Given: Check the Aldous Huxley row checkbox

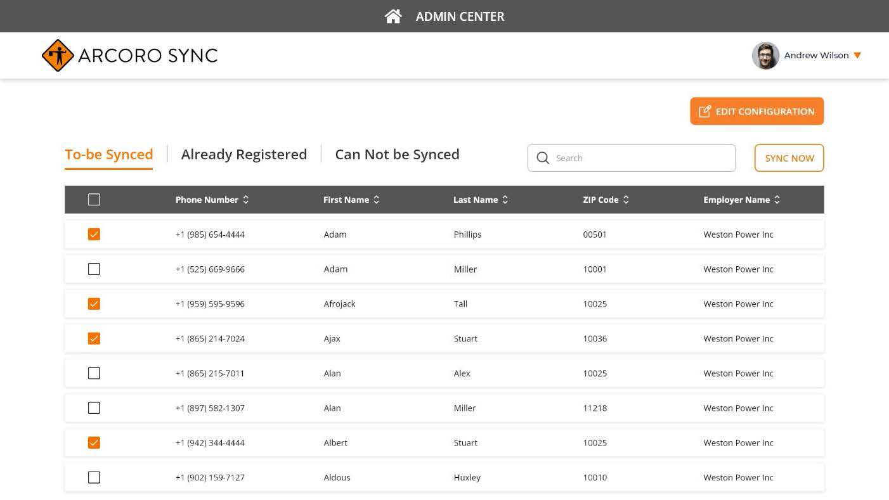Looking at the screenshot, I should [94, 478].
